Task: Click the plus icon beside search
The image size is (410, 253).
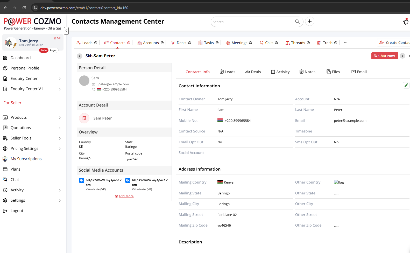Action: (x=309, y=22)
